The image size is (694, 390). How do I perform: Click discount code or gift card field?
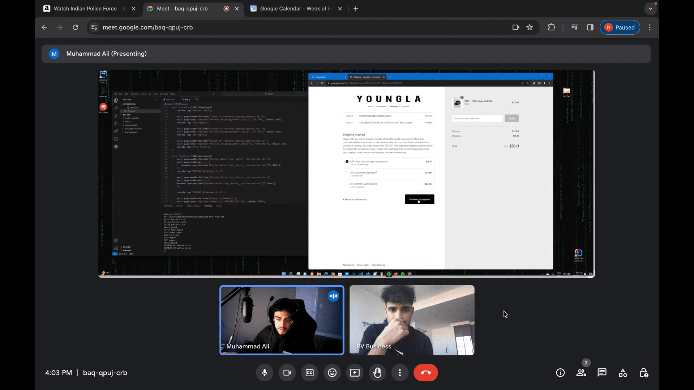pos(477,118)
